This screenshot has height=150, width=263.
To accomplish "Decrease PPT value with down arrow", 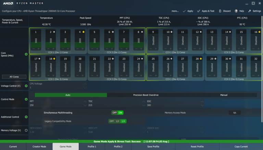I will [x=85, y=105].
